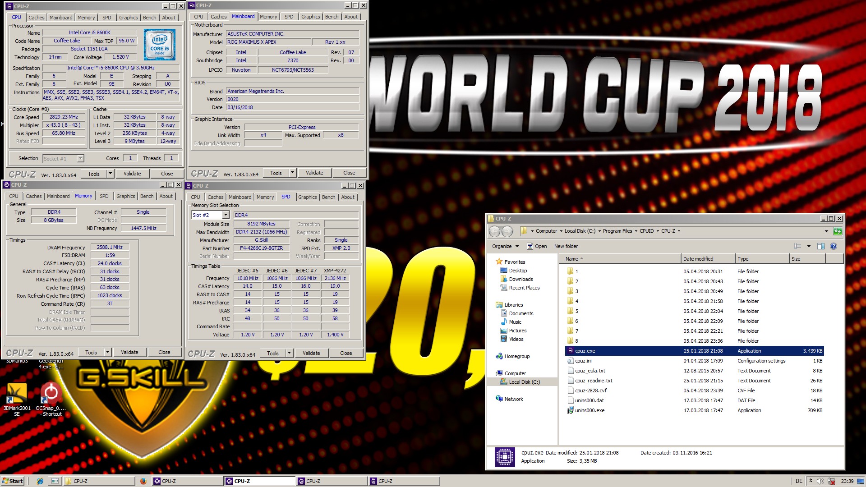The width and height of the screenshot is (866, 487).
Task: Click the change view icon in Explorer
Action: click(x=798, y=246)
